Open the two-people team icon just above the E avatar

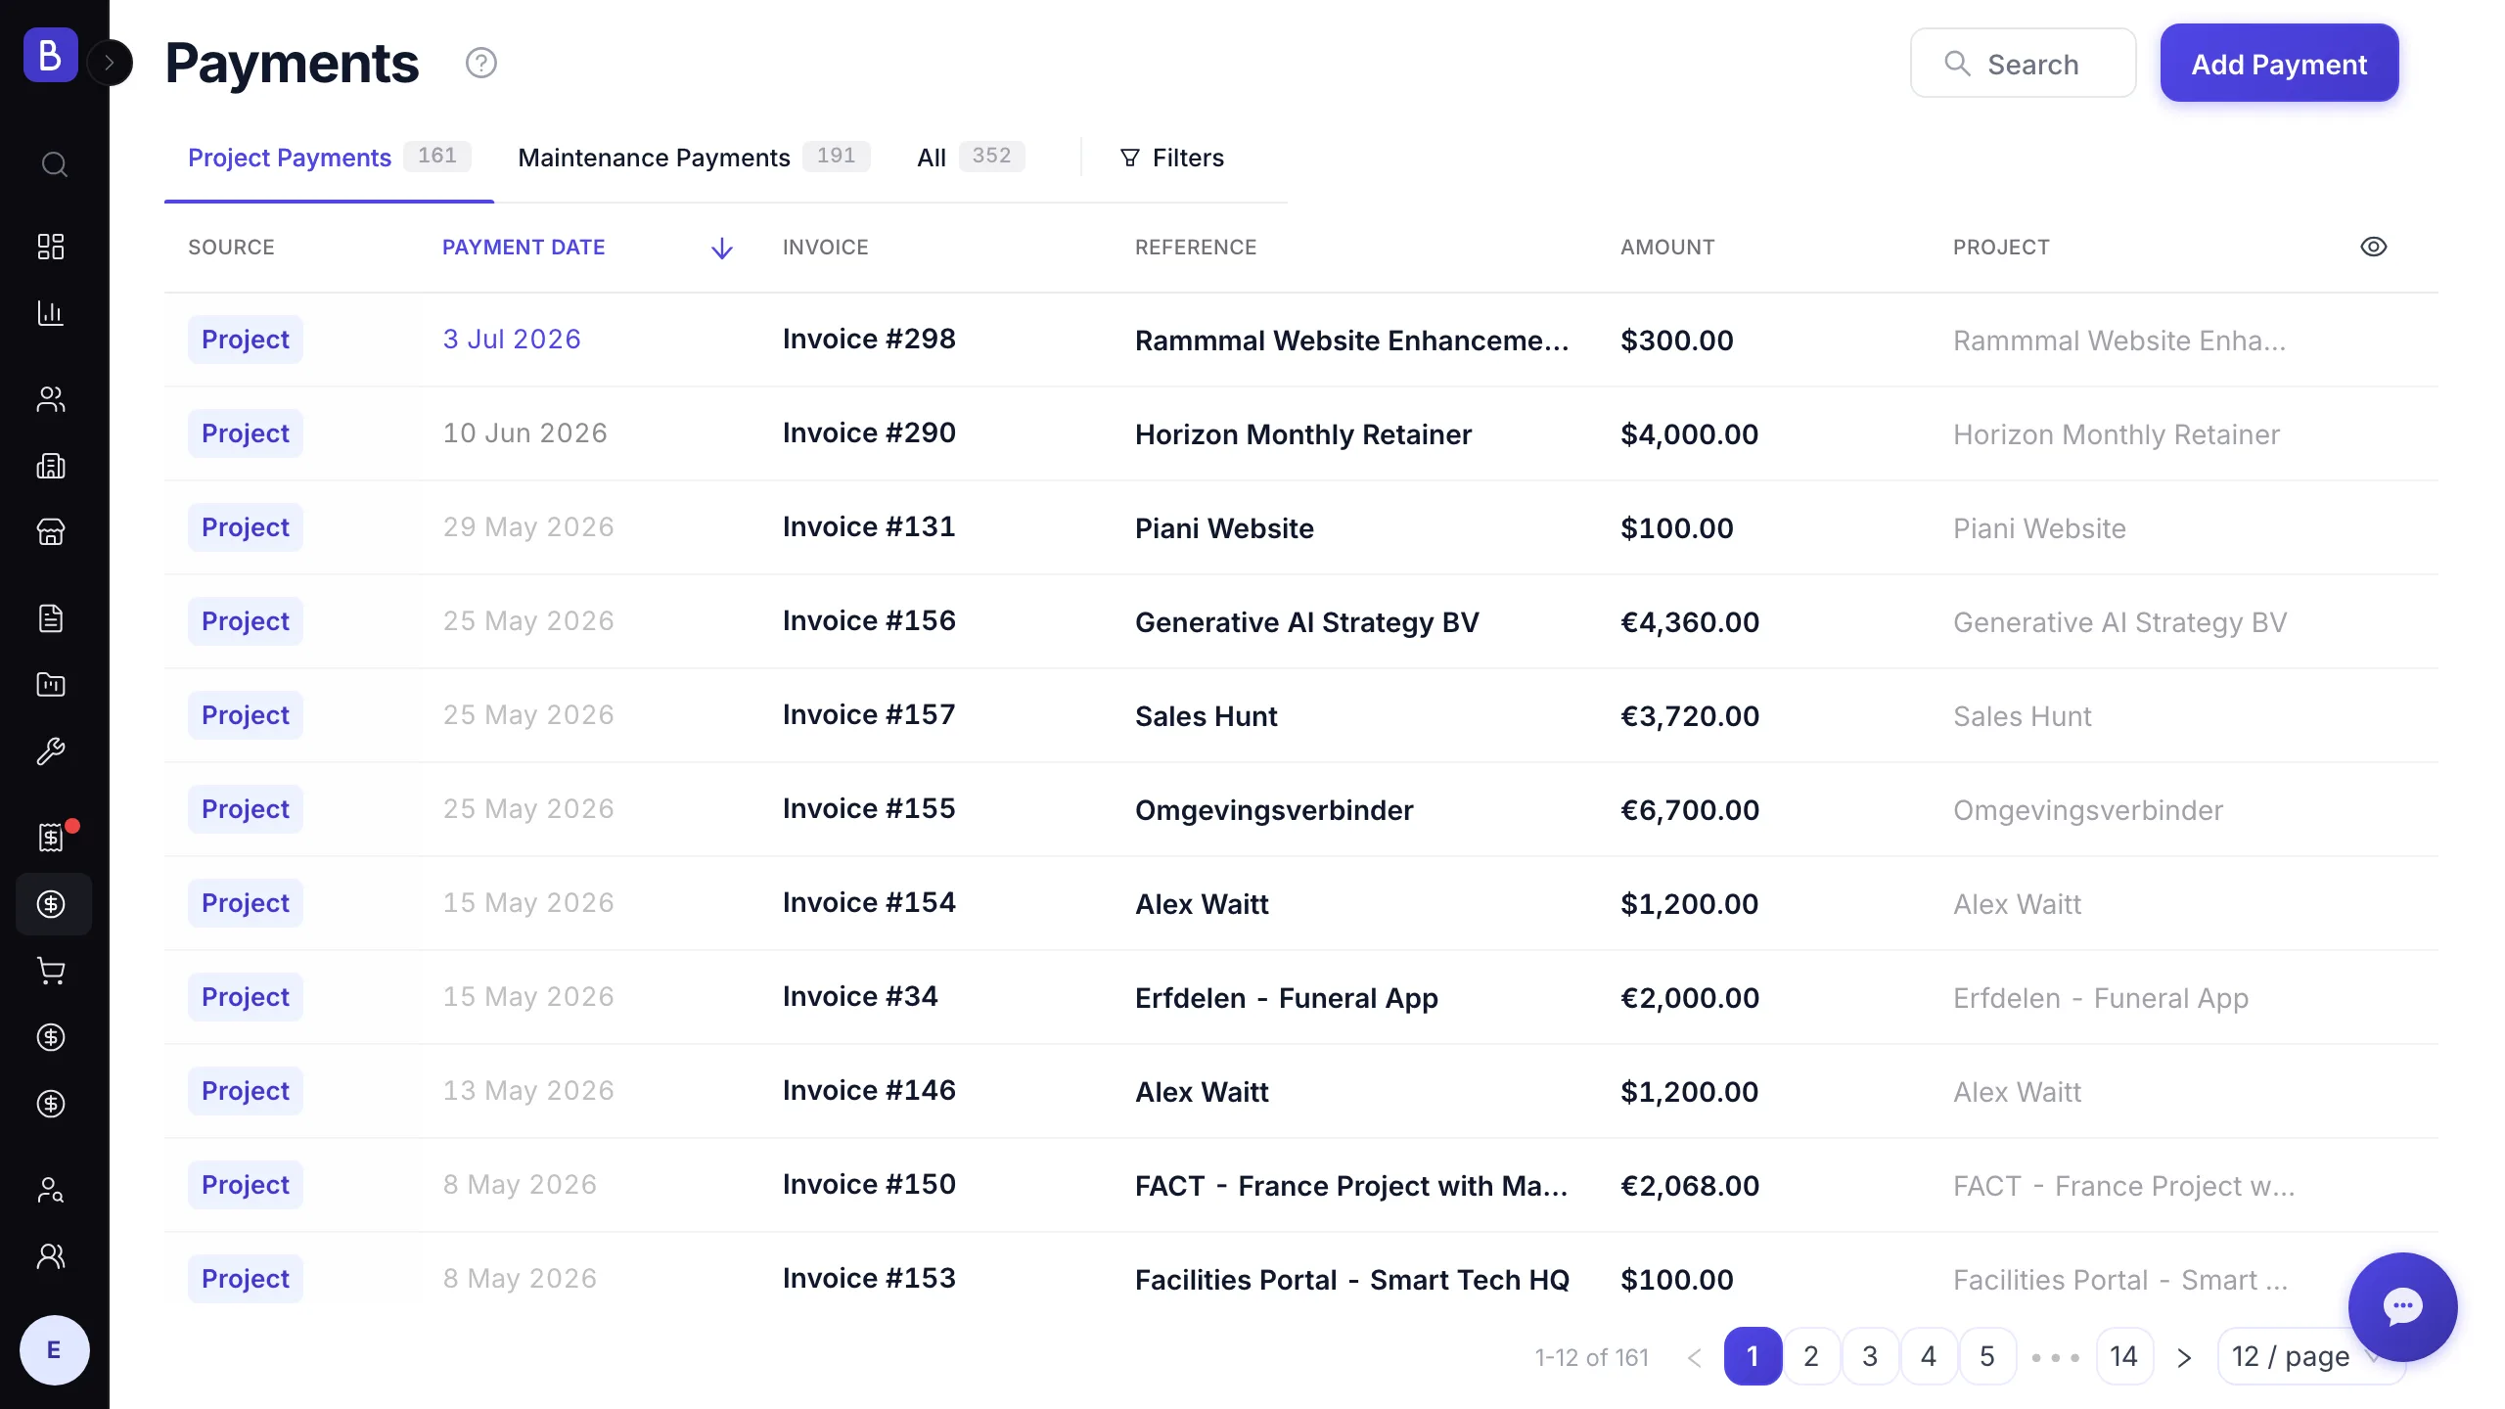51,1256
